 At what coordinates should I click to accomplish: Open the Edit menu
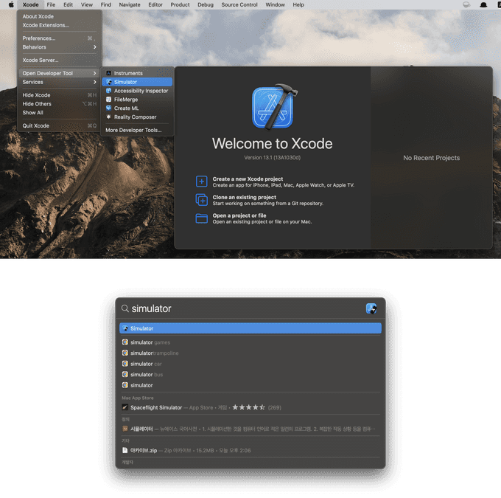[x=68, y=4]
